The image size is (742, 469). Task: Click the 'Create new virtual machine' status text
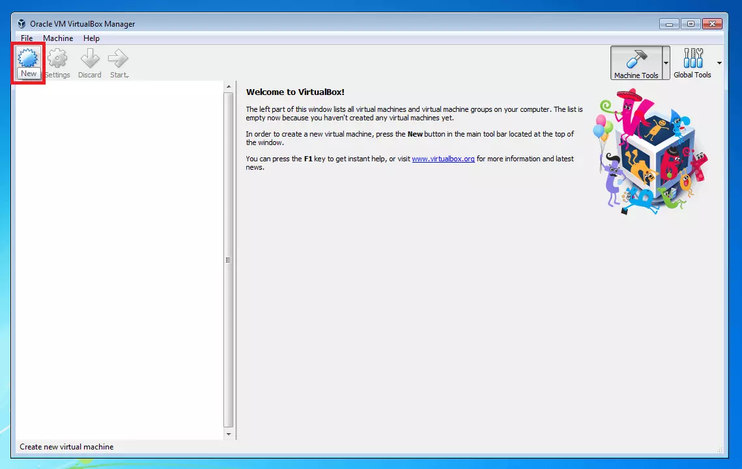coord(66,447)
